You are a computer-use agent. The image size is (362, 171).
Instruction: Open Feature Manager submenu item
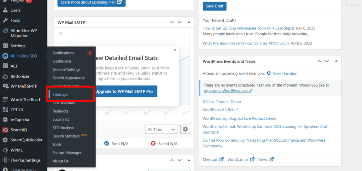coord(67,153)
